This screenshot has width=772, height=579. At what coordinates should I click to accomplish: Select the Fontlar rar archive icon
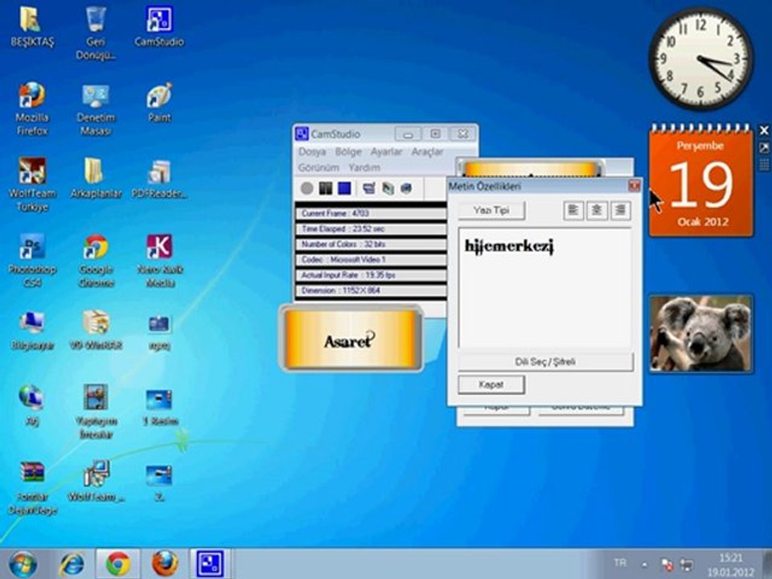[x=32, y=487]
